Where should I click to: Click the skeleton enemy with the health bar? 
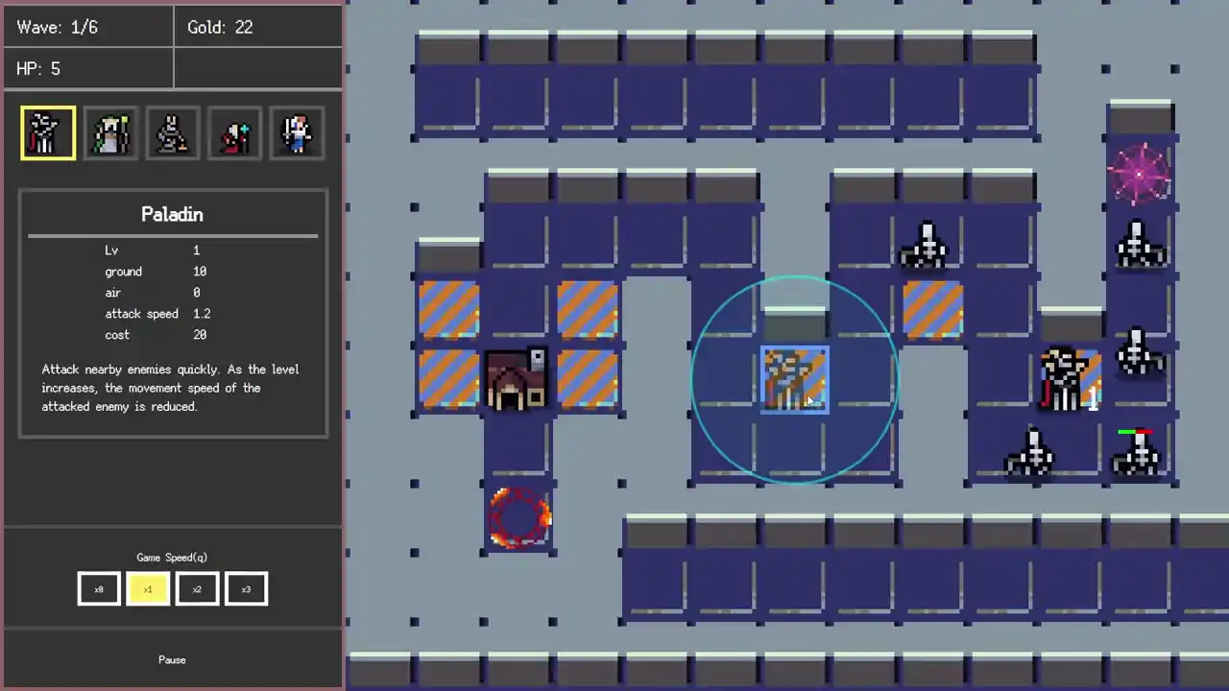click(1138, 453)
